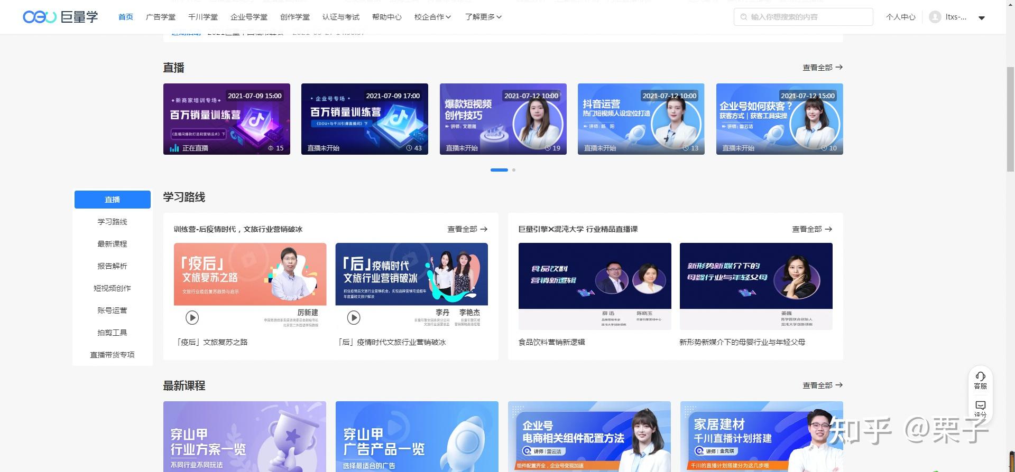Open 穿山甲广告产品一览 course card

[417, 437]
